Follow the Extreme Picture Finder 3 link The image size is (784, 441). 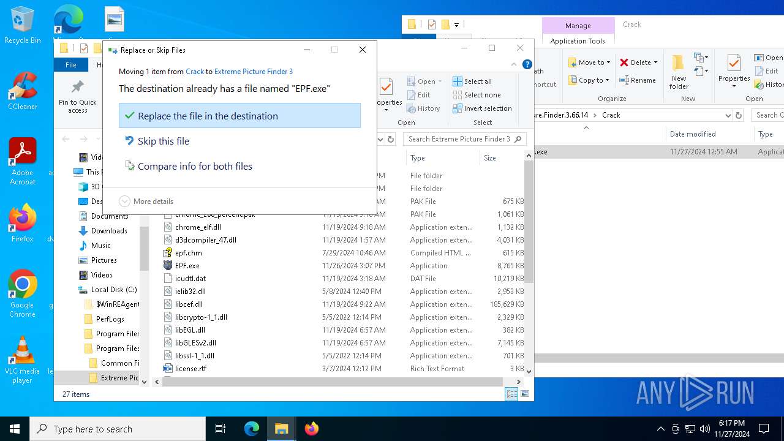coord(254,72)
